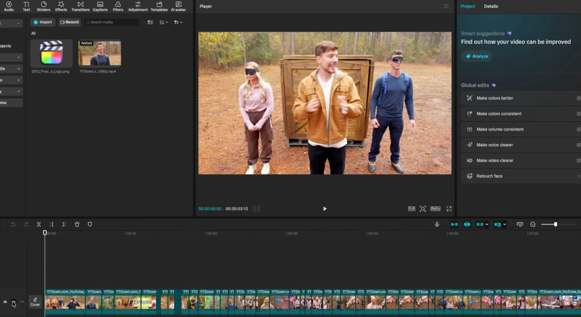Expand the sidebar item ending in 'dia'
Viewport: 581px width, 317px height.
coord(18,69)
